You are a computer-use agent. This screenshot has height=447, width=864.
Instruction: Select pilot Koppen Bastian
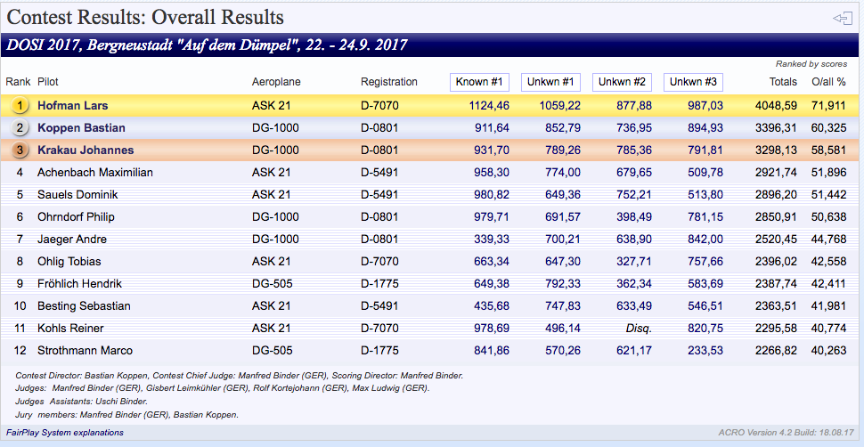click(81, 128)
